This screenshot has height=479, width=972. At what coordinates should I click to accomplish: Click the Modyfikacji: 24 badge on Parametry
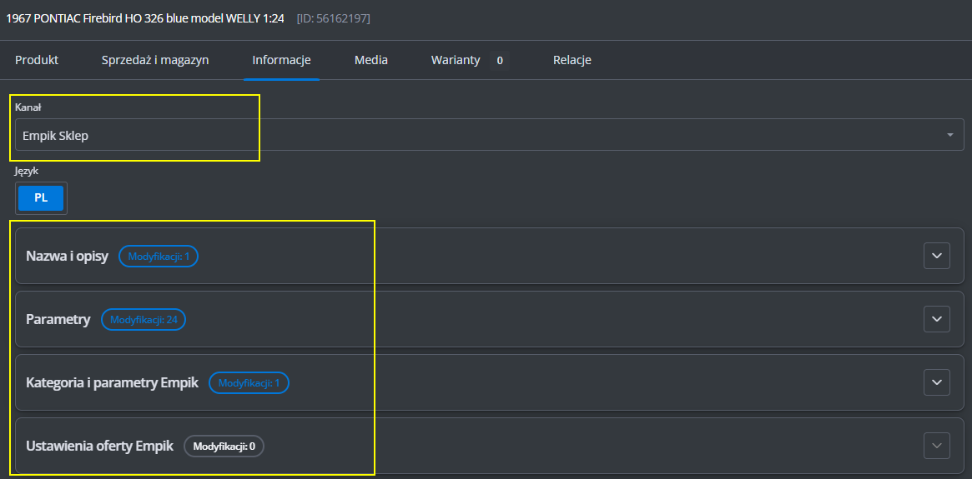(144, 320)
